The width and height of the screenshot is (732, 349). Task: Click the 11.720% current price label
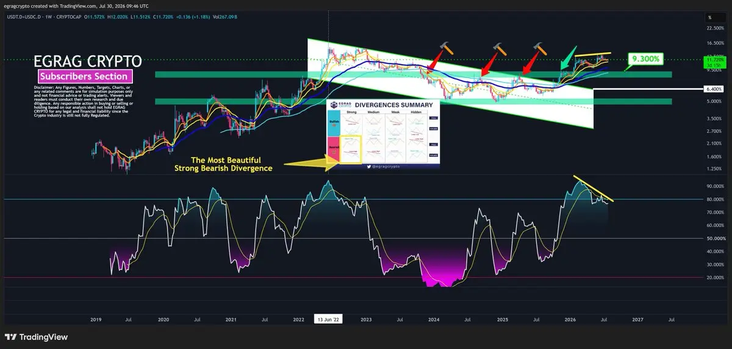coord(714,61)
